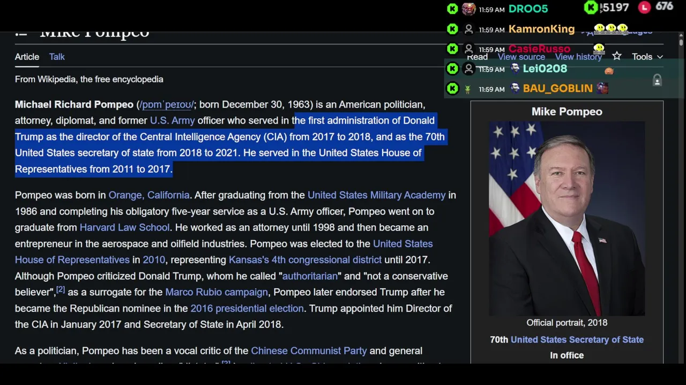Click CasieRusso's default profile avatar
Viewport: 686px width, 385px height.
469,49
